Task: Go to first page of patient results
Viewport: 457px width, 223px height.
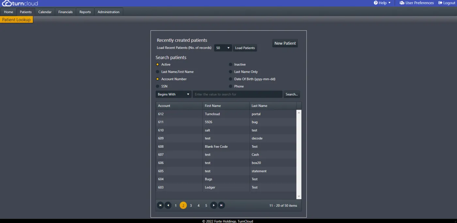Action: pyautogui.click(x=160, y=205)
